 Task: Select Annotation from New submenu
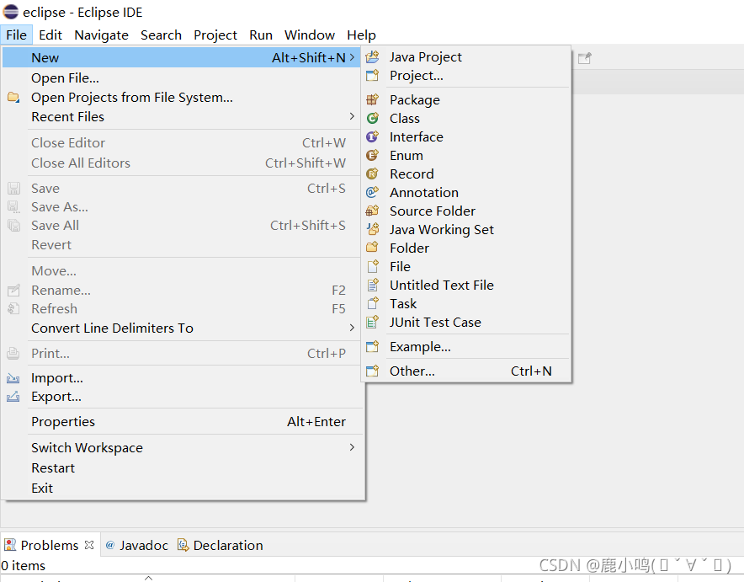(x=466, y=192)
